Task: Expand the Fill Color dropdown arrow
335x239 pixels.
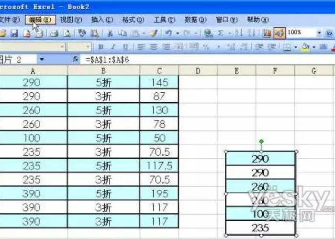Action: point(314,47)
